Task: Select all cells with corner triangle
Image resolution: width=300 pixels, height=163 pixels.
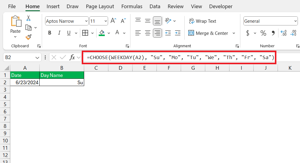Action: 7,68
